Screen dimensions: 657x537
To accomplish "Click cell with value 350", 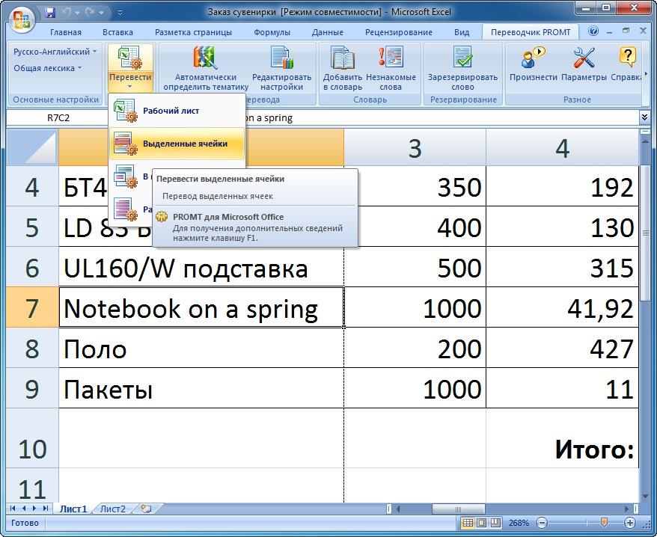I will click(x=415, y=186).
